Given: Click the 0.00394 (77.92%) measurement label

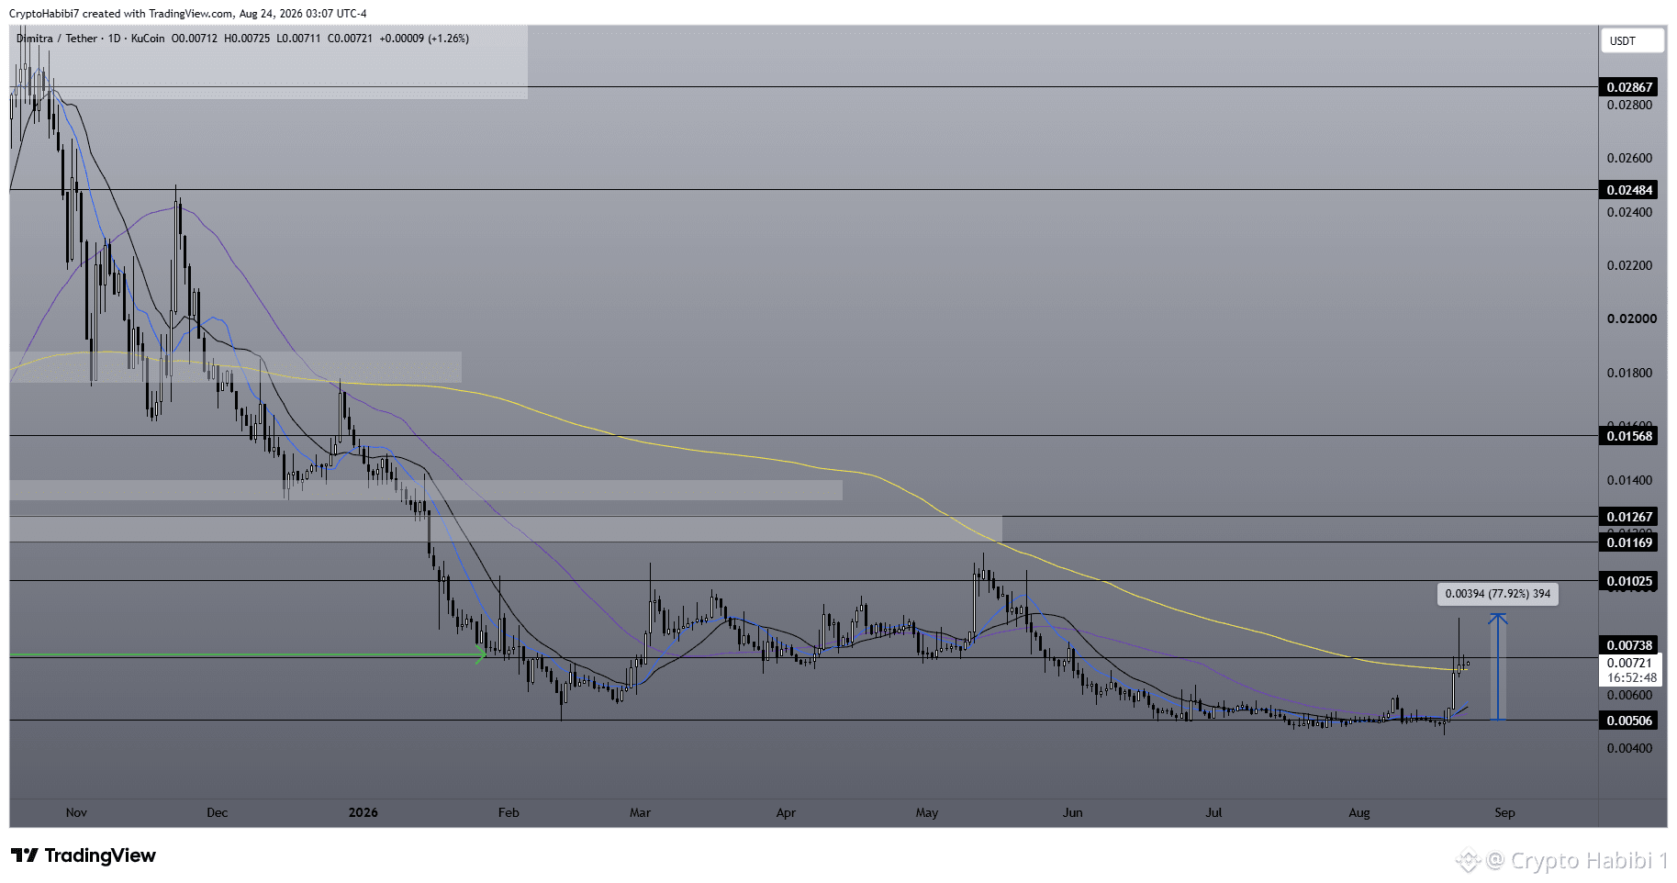Looking at the screenshot, I should coord(1498,594).
